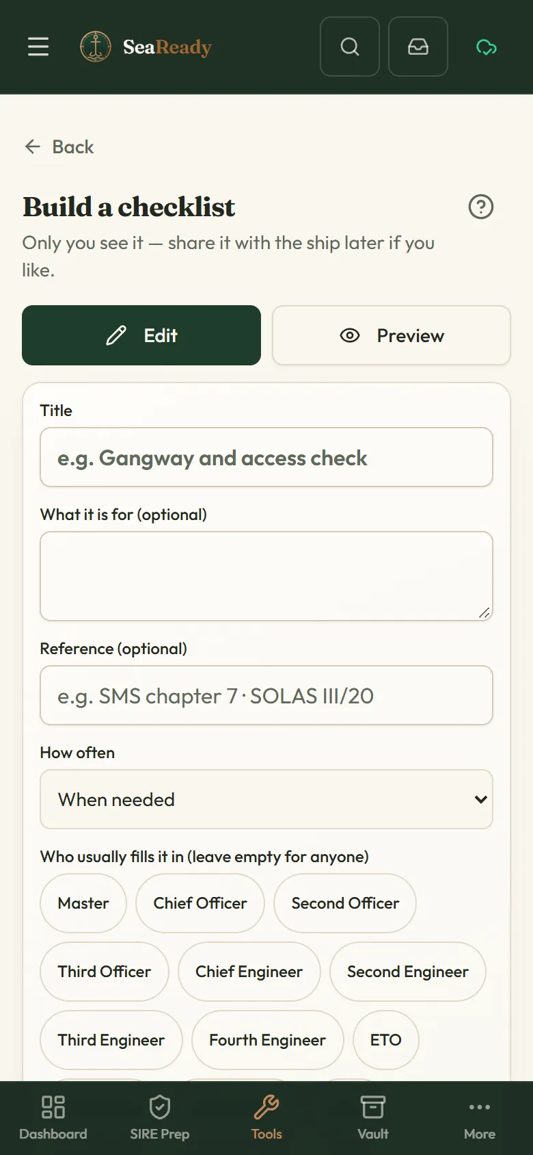The width and height of the screenshot is (533, 1155).
Task: Open the help question mark icon
Action: (x=481, y=207)
